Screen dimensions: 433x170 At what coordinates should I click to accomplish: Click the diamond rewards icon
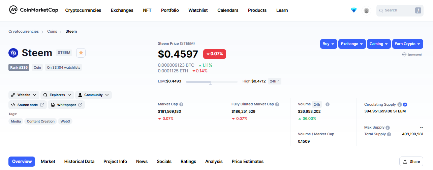click(x=353, y=10)
